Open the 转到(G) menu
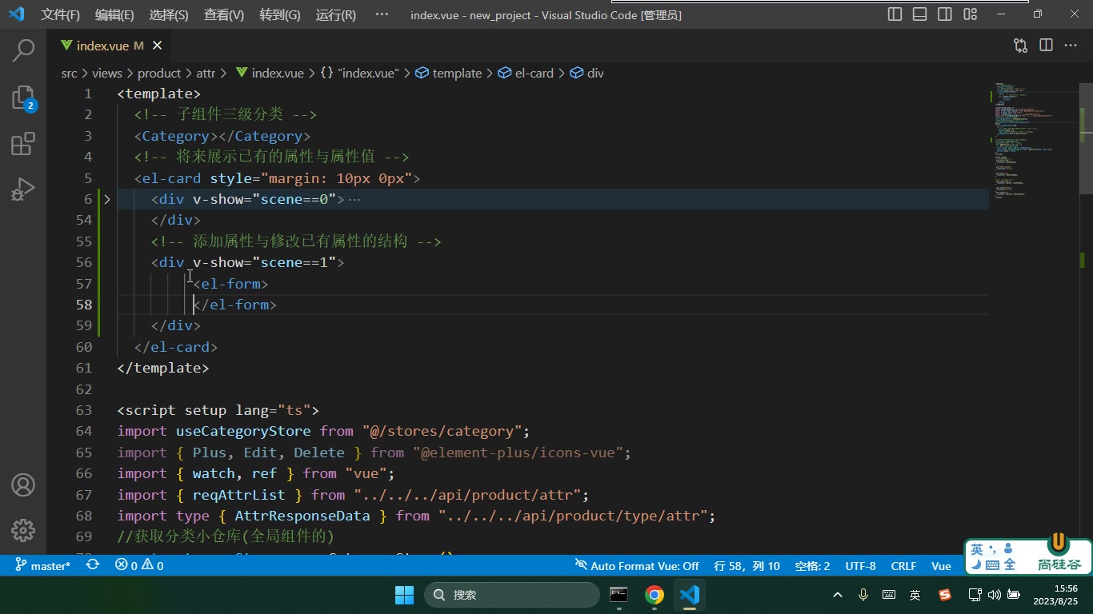 coord(280,14)
